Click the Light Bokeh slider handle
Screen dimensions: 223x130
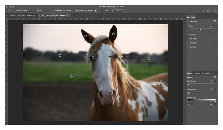click(x=189, y=85)
